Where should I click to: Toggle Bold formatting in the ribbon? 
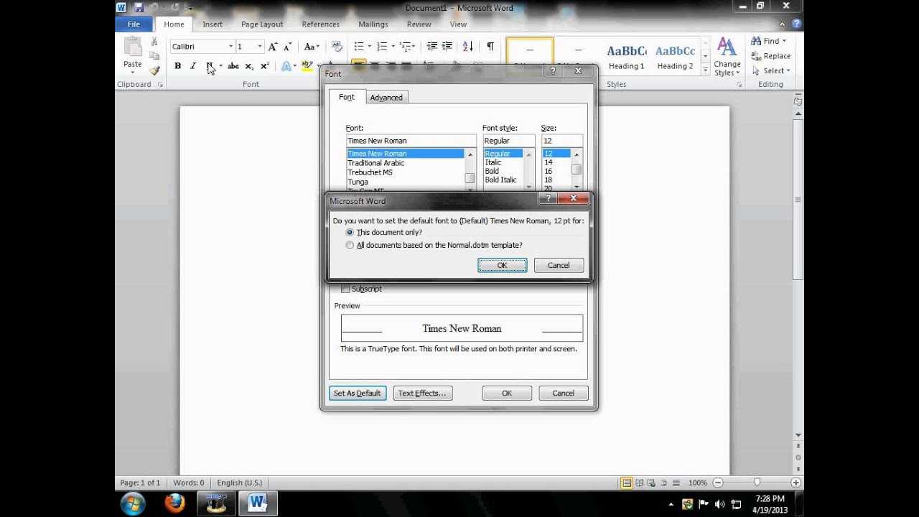[x=177, y=66]
